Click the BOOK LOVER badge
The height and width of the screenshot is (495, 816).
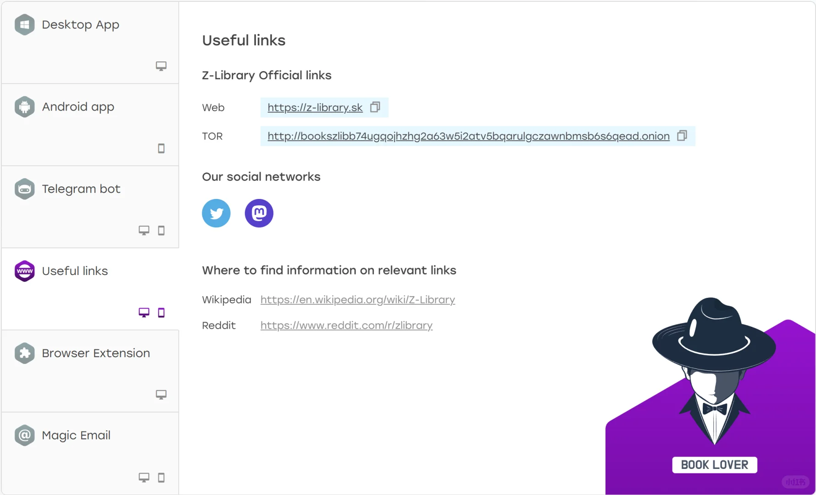[x=714, y=465]
